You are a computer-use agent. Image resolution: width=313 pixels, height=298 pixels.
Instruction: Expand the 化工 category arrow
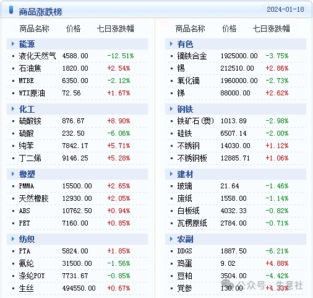[13, 109]
